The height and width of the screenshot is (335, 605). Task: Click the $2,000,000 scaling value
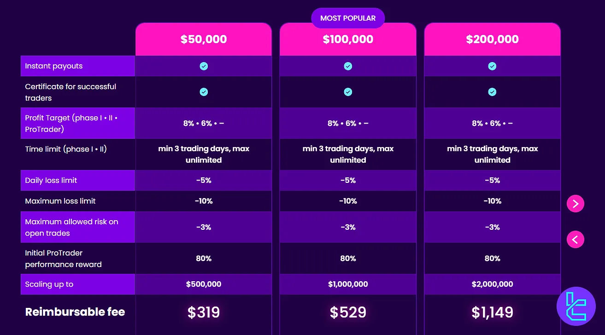click(x=492, y=284)
